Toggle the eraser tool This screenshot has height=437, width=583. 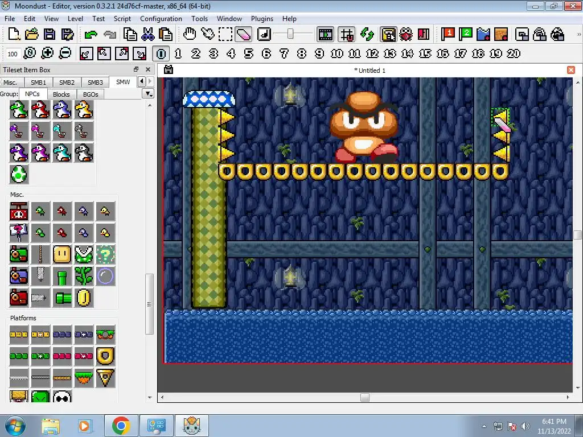(243, 34)
